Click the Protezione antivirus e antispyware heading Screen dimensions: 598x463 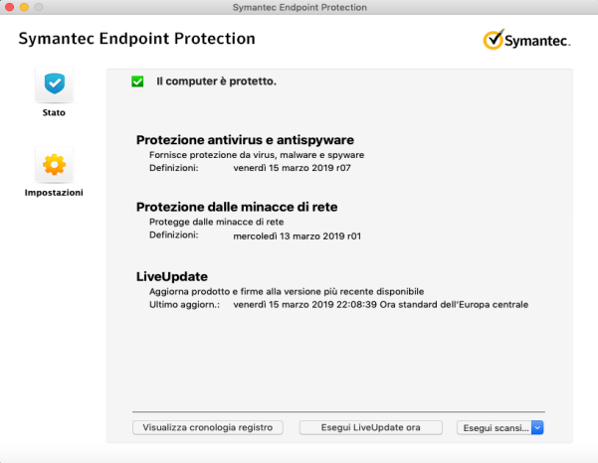(245, 140)
